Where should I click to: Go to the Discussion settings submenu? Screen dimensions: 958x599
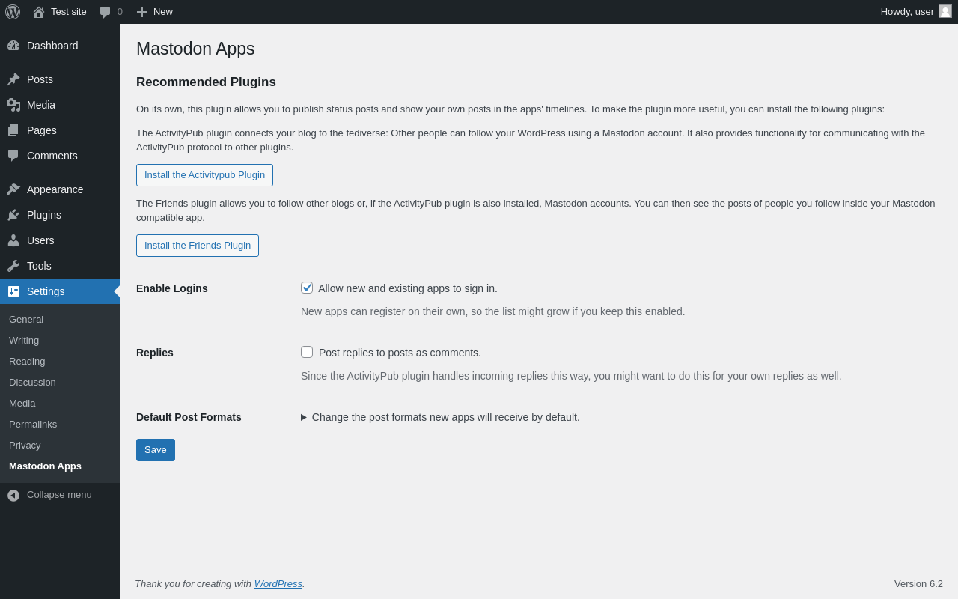click(32, 382)
